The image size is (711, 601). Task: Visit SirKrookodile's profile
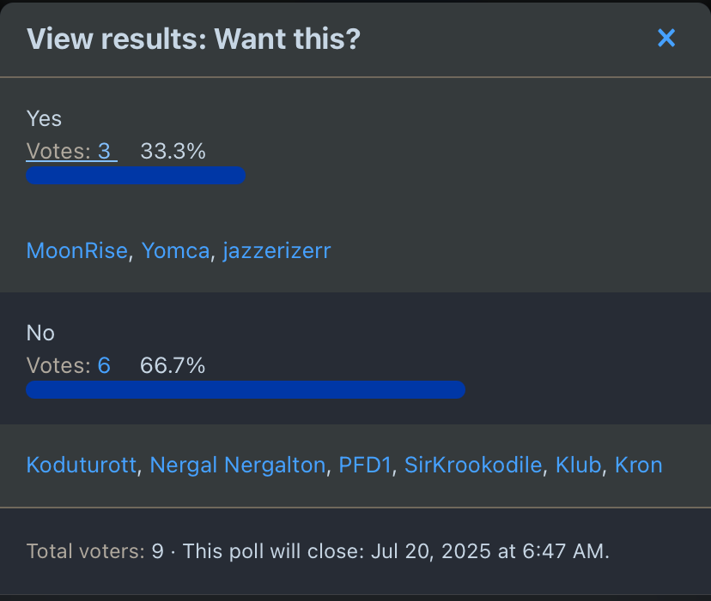[473, 466]
